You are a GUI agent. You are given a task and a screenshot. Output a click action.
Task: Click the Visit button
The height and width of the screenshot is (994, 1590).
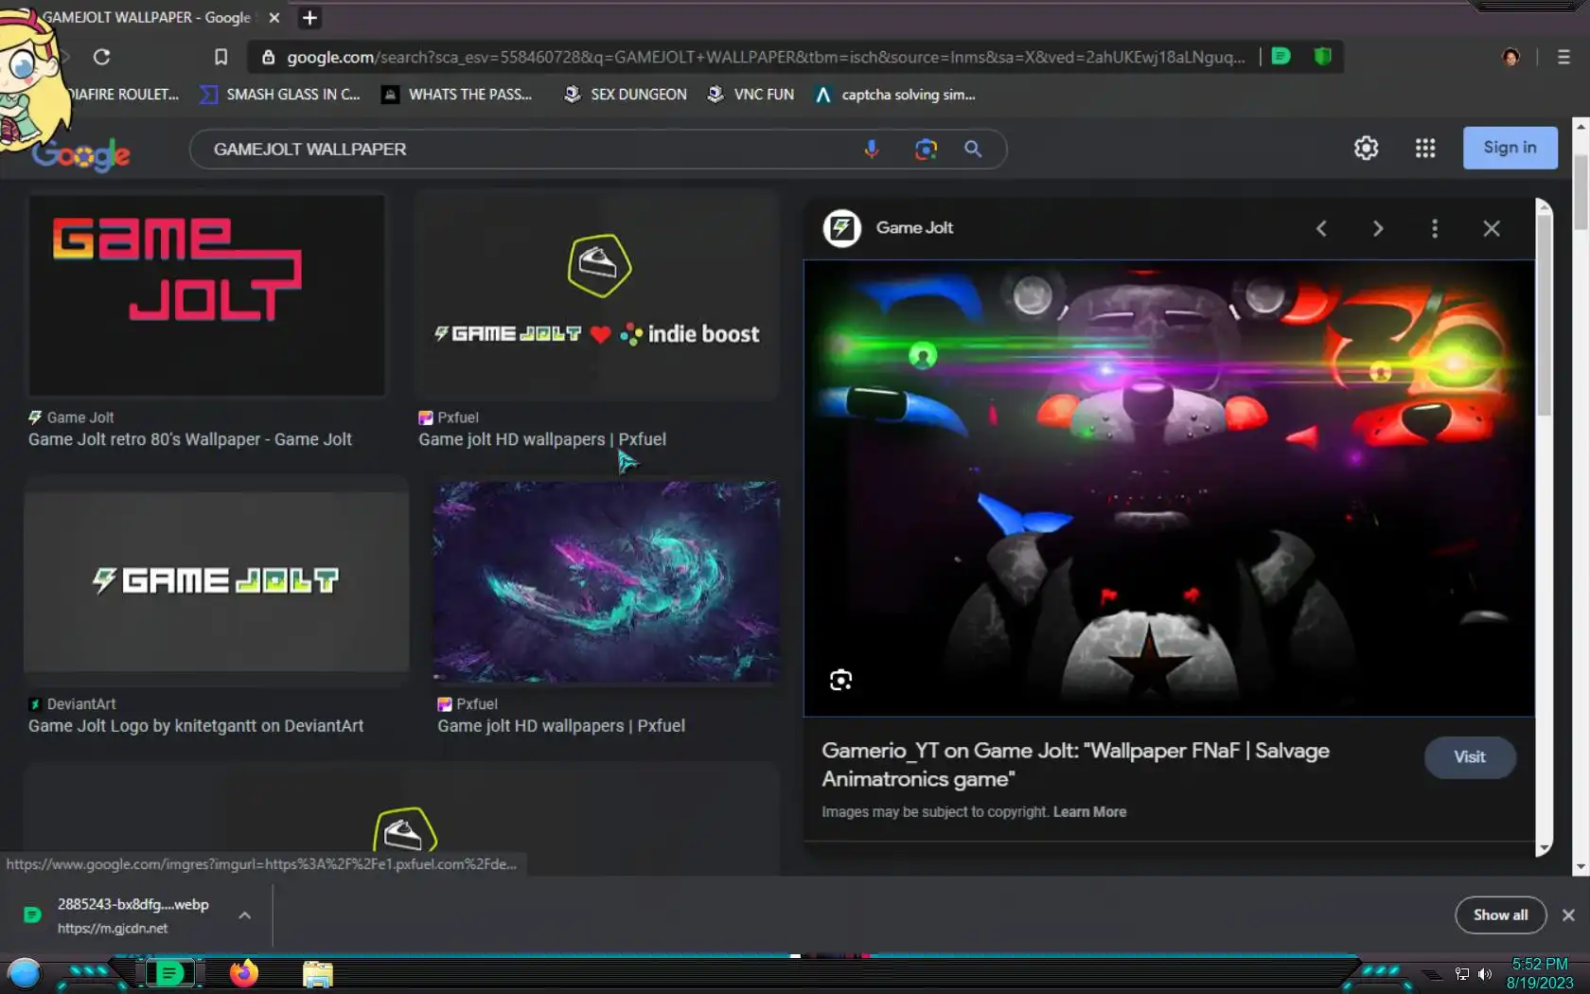1470,757
